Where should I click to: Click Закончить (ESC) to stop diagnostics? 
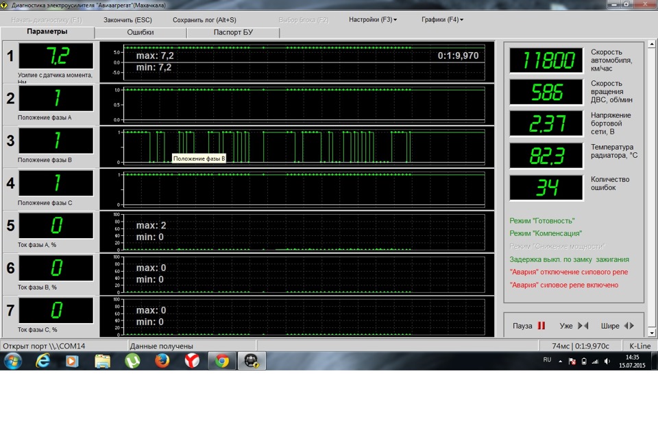[127, 20]
